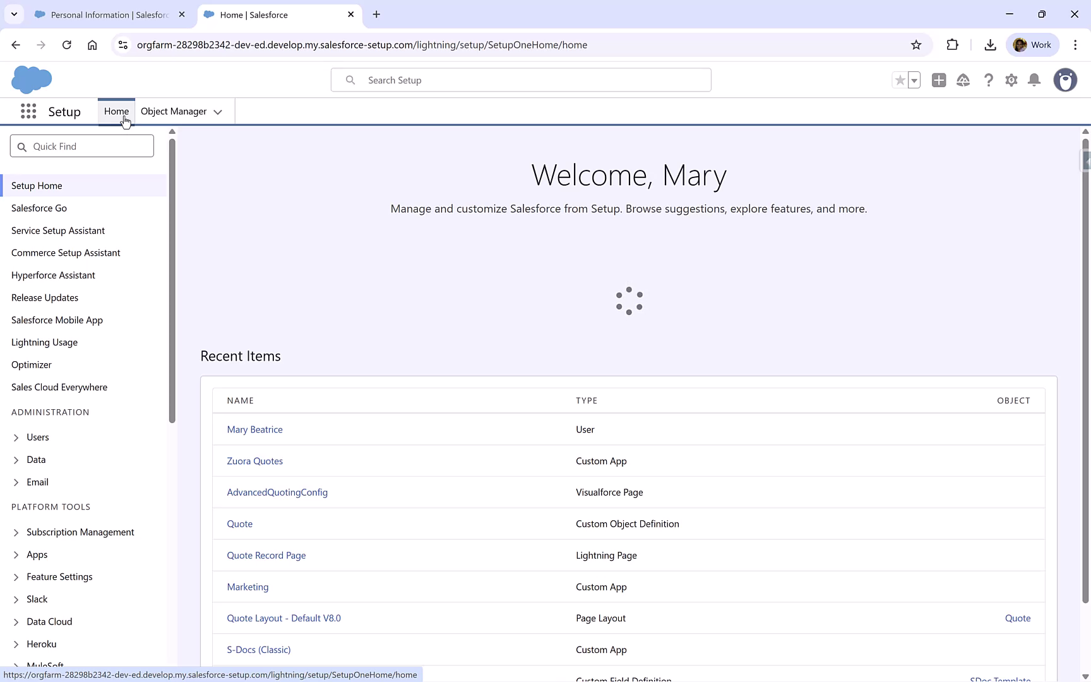The width and height of the screenshot is (1091, 682).
Task: Open the Mary Beatrice user record
Action: click(x=254, y=429)
